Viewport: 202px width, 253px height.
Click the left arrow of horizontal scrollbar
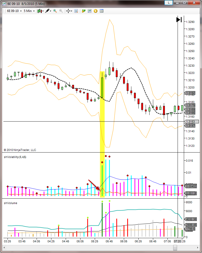(4, 247)
